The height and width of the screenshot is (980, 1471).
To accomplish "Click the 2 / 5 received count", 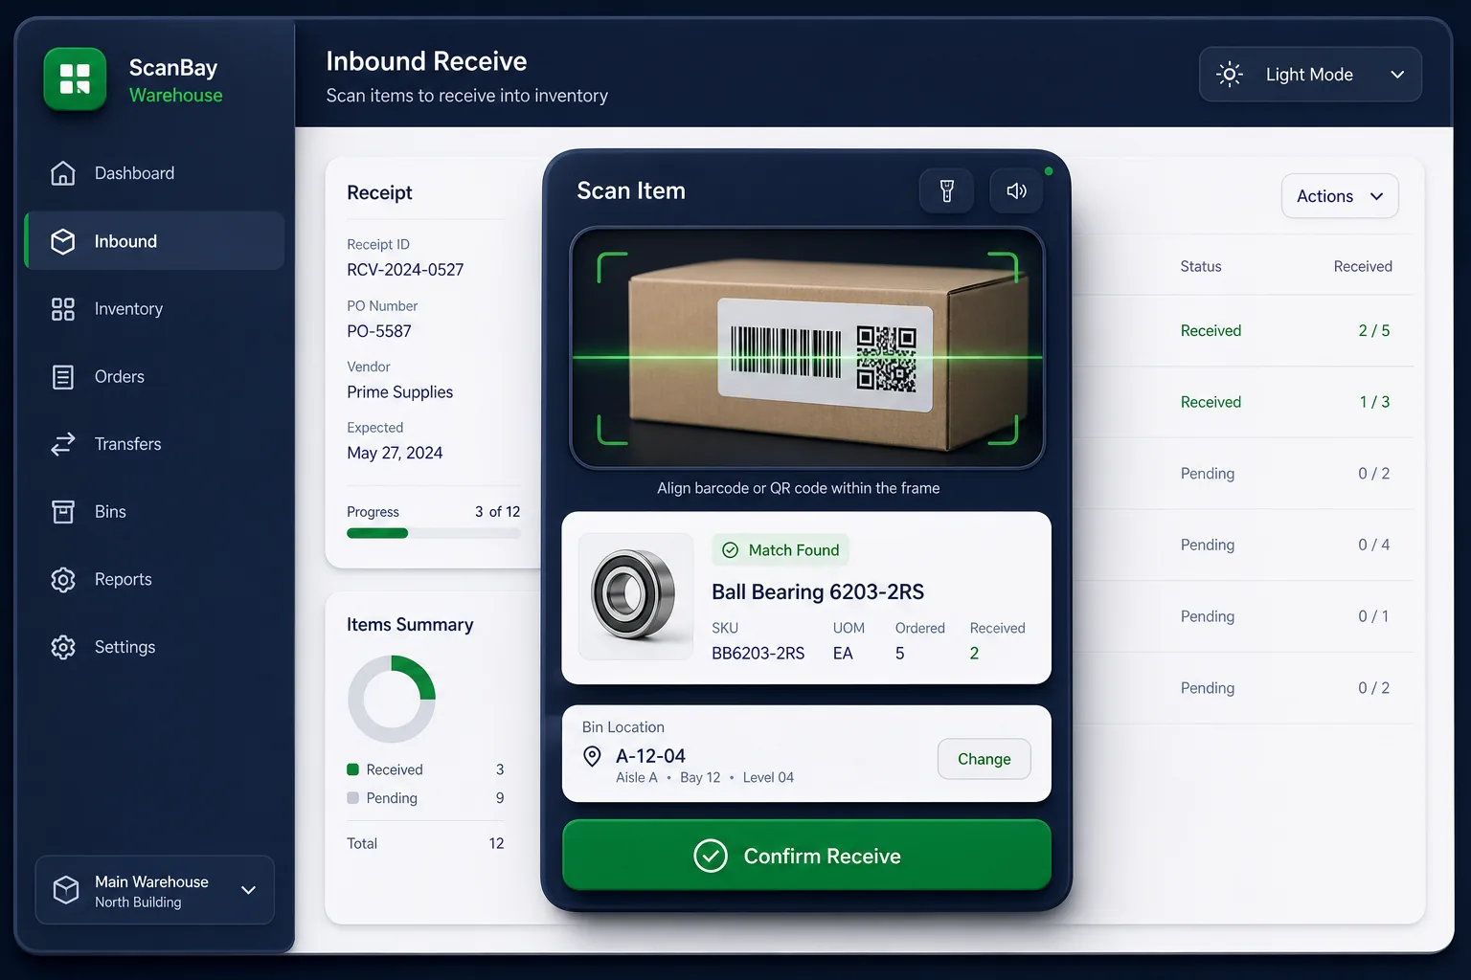I will (1374, 331).
